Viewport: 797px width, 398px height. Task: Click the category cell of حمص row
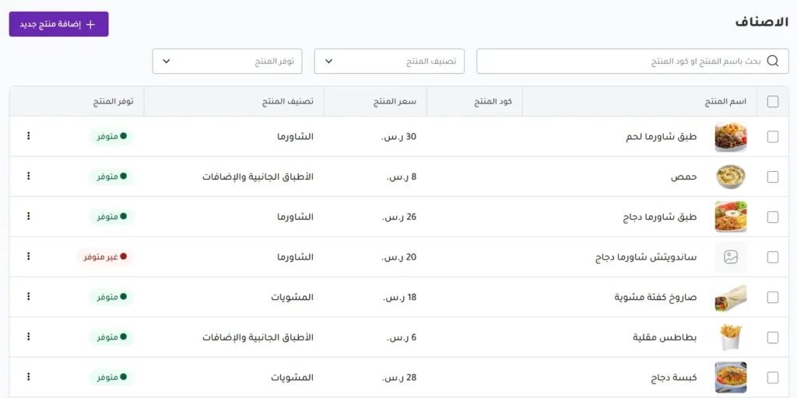point(258,176)
